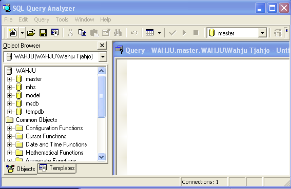This screenshot has width=291, height=189.
Task: Open the Execute Mode dropdown arrow
Action: click(159, 33)
